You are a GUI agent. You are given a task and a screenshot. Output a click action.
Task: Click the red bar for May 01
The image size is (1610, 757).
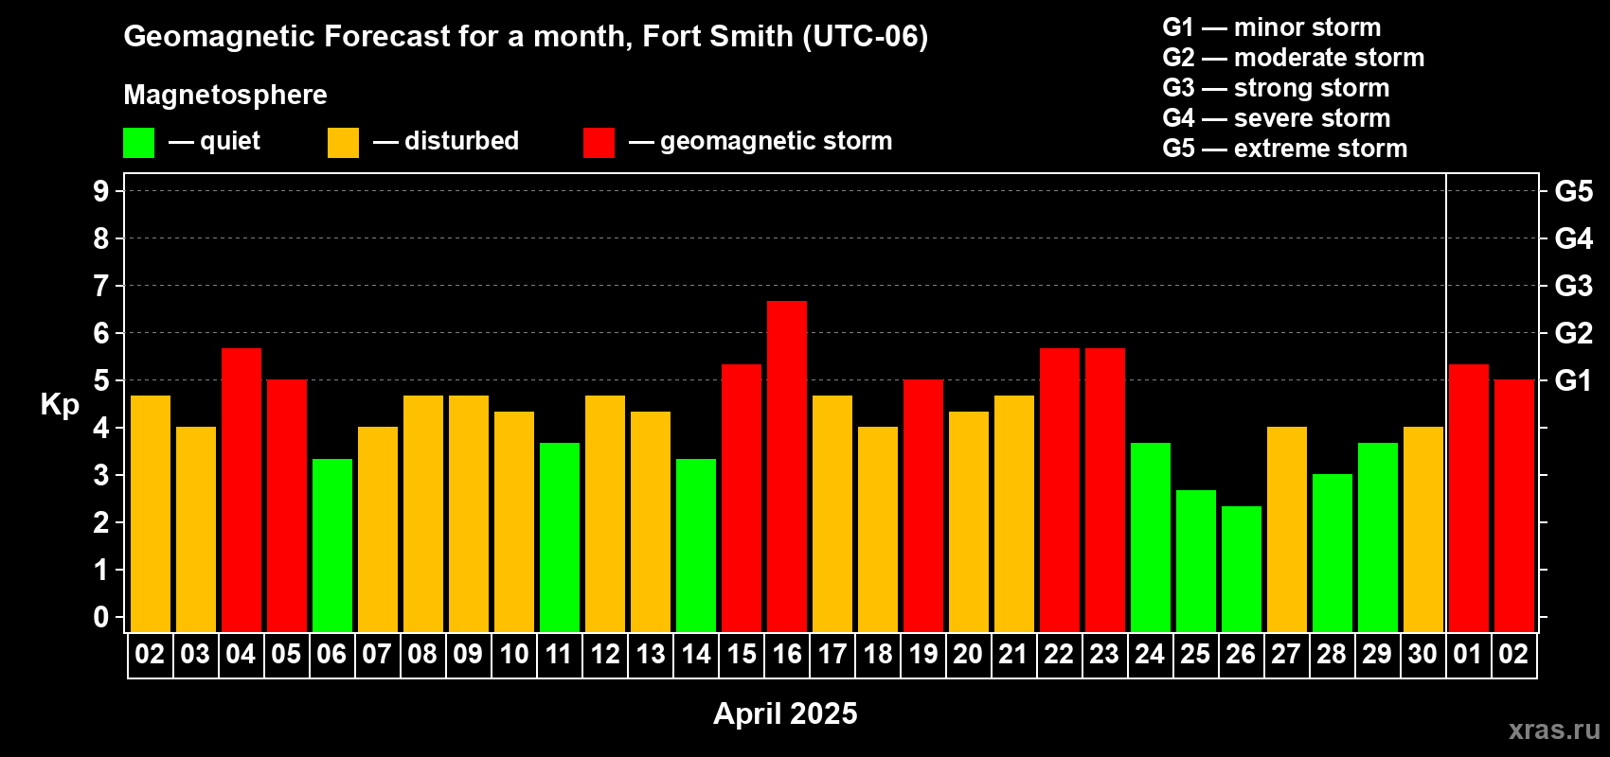coord(1469,498)
